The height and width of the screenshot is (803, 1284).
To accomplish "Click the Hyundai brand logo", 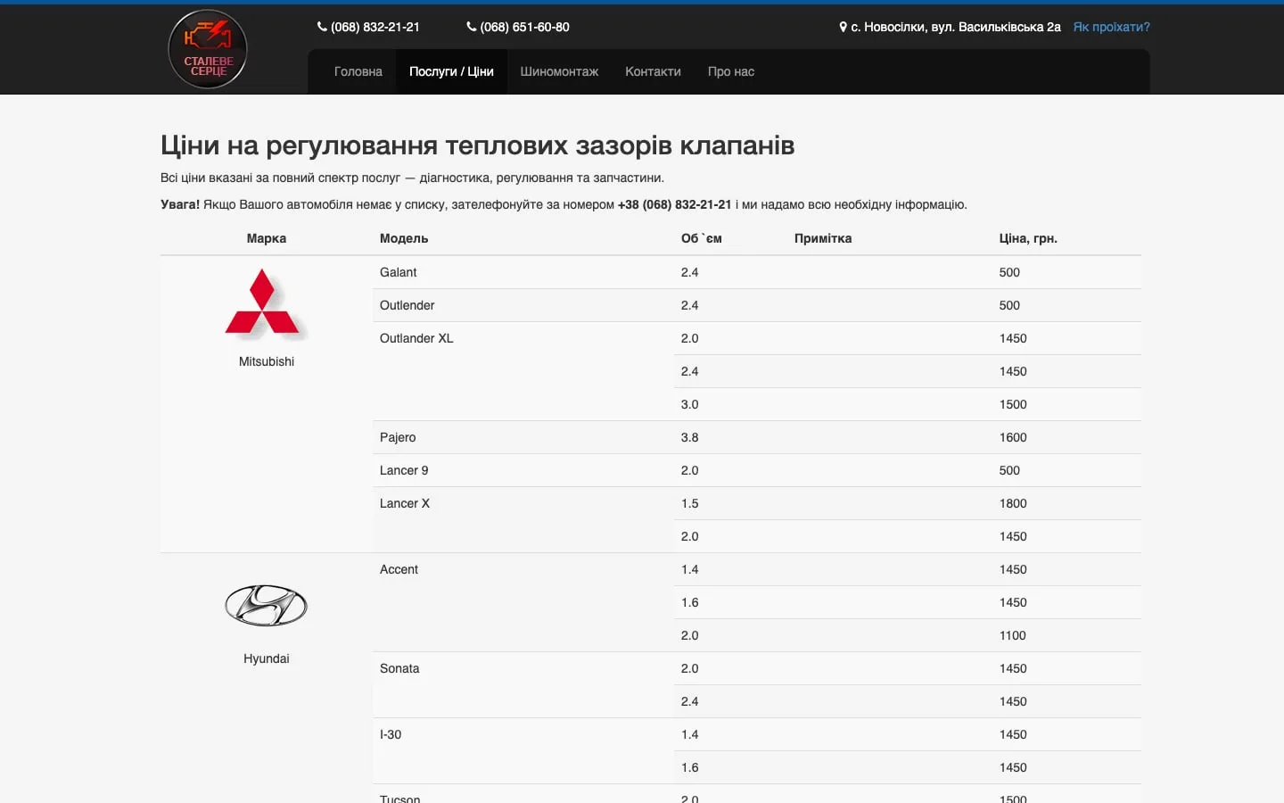I will coord(266,606).
